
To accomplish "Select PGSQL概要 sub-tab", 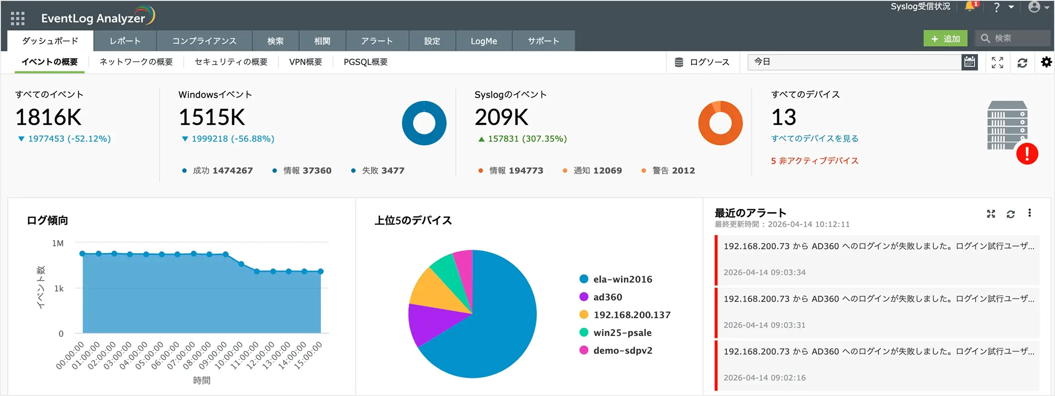I will tap(366, 62).
